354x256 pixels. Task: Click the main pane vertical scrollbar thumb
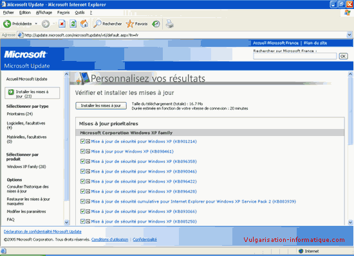350,111
